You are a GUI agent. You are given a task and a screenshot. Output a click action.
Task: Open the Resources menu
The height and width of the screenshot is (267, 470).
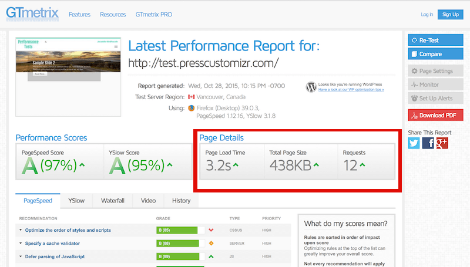click(x=113, y=14)
